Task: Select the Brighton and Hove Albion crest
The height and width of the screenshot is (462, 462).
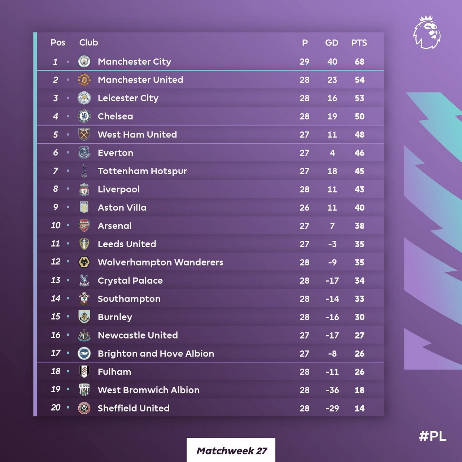Action: pos(84,353)
